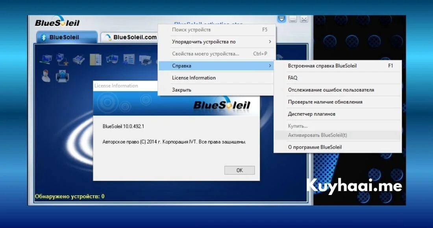Switch to the BlueSoleil tab
433x228 pixels.
(x=67, y=37)
